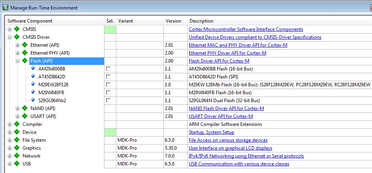
Task: Click the Software Component column header
Action: (55, 21)
